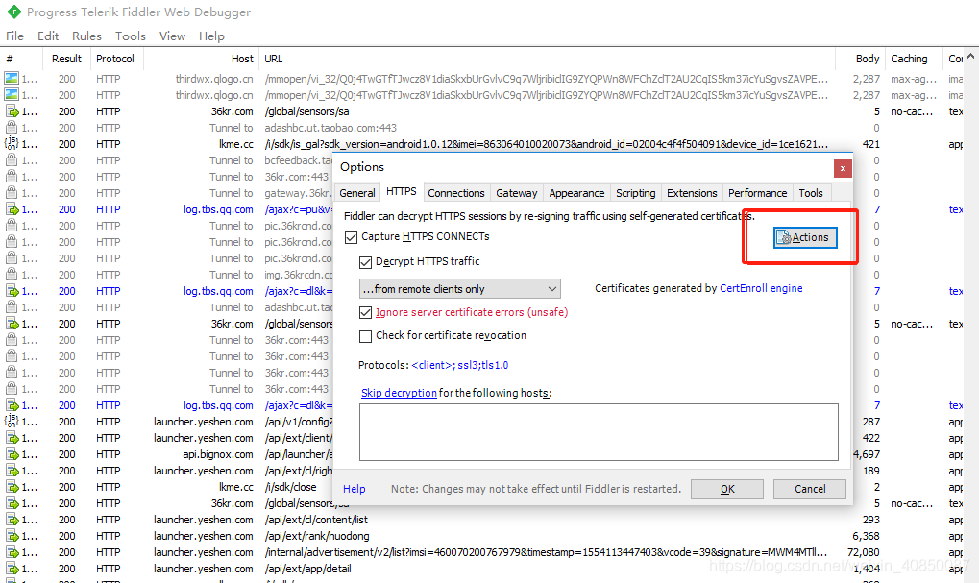Switch to the Gateway tab

click(x=516, y=193)
